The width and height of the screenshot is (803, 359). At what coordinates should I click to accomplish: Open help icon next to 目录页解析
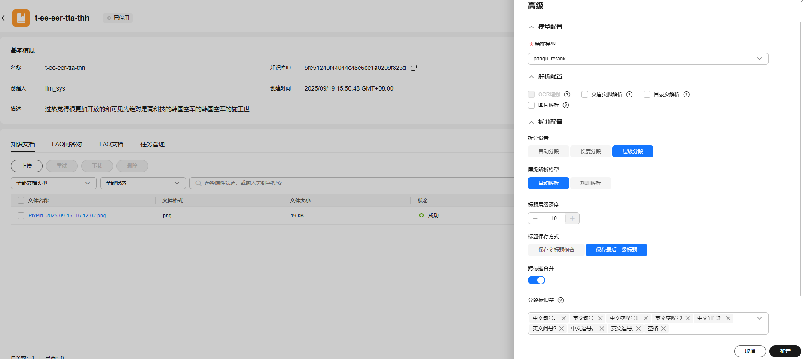click(x=687, y=94)
